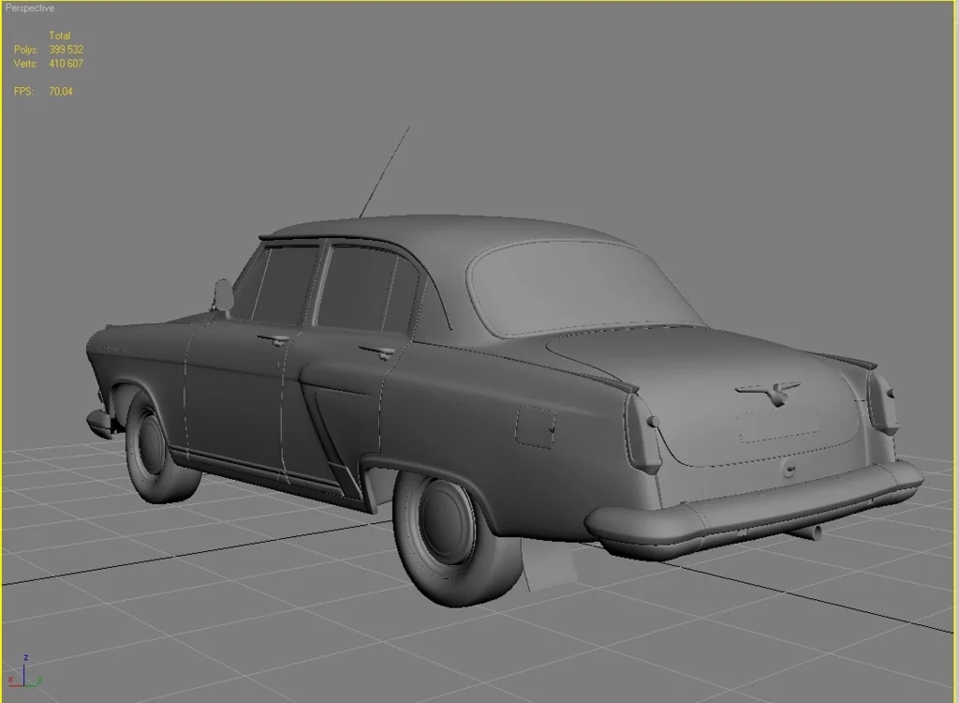Select the right tail light
This screenshot has width=959, height=703.
[882, 403]
